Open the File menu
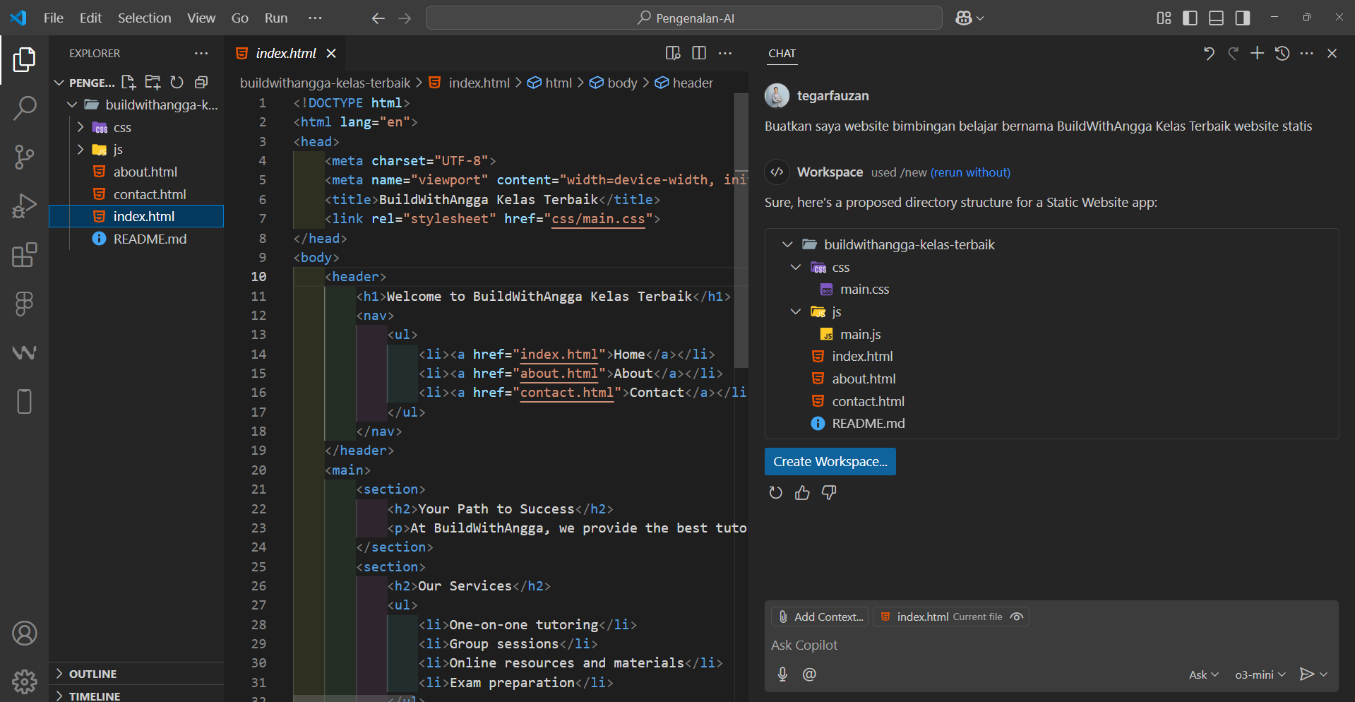This screenshot has width=1355, height=702. point(53,18)
